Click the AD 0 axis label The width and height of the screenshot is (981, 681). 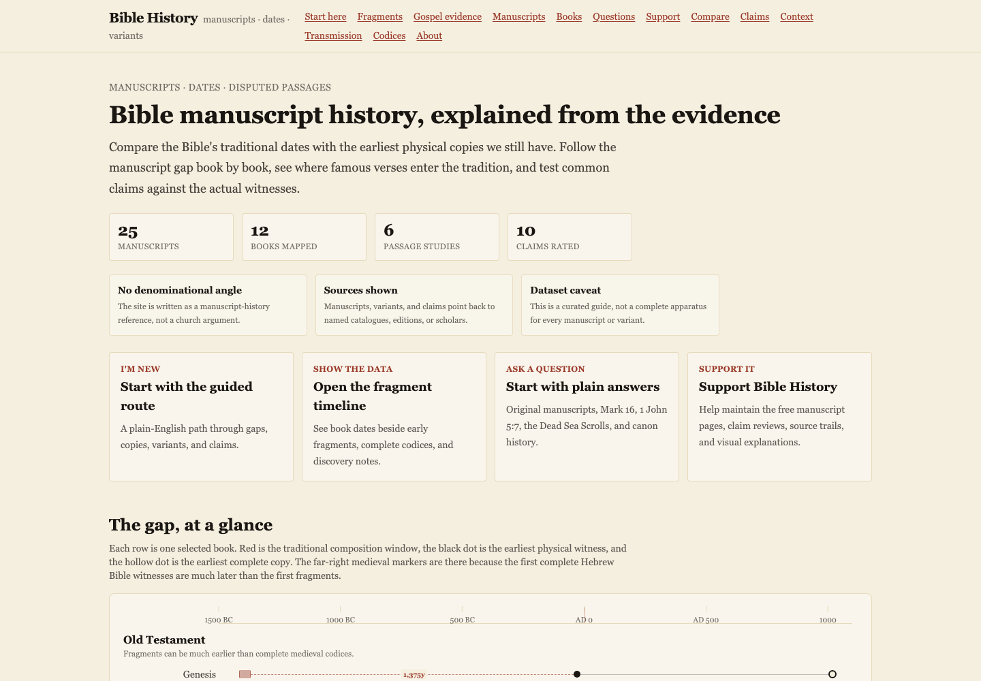tap(584, 620)
